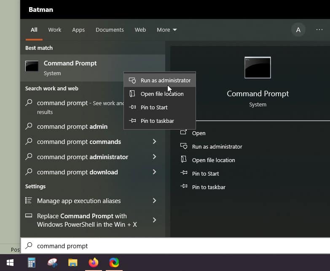
Task: Switch to the Documents tab
Action: pyautogui.click(x=110, y=30)
